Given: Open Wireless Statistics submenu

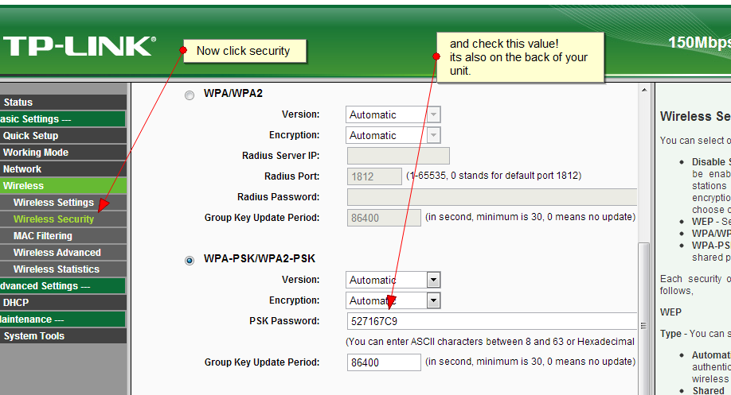Looking at the screenshot, I should (x=63, y=269).
